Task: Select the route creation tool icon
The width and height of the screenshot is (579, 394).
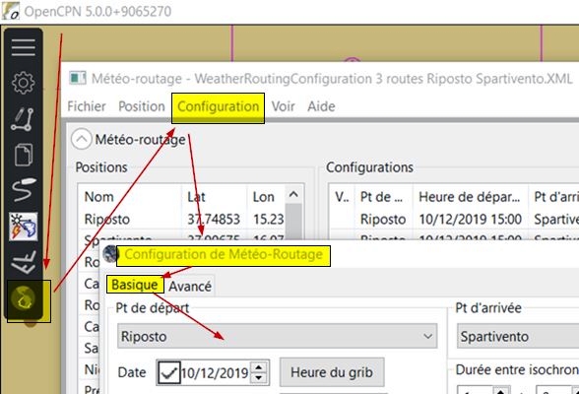Action: point(23,119)
